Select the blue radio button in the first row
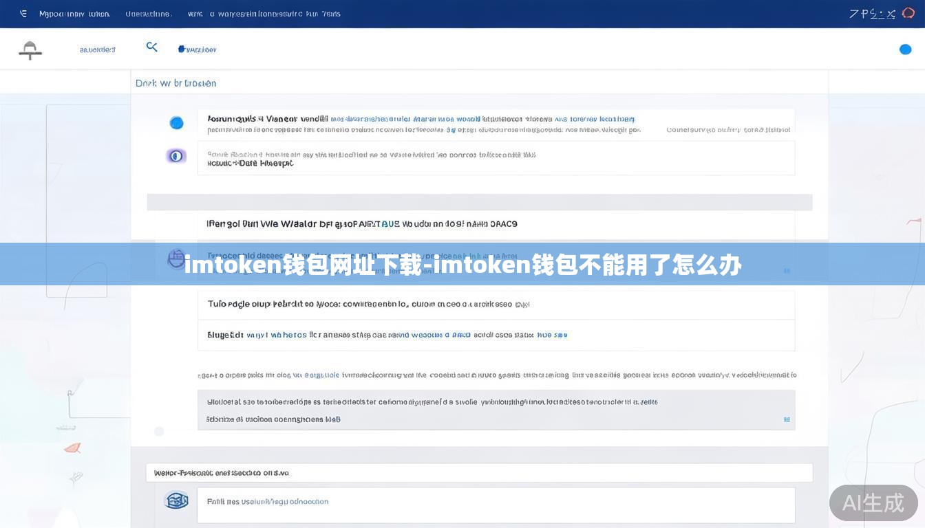Image resolution: width=925 pixels, height=528 pixels. click(x=176, y=122)
